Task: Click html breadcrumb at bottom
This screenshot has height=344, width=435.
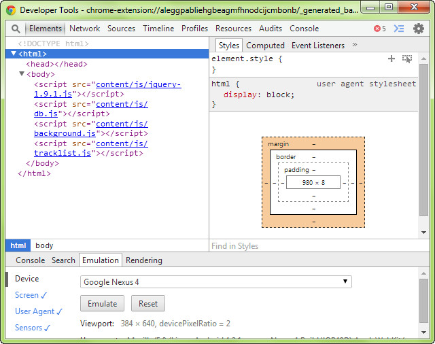Action: 18,245
